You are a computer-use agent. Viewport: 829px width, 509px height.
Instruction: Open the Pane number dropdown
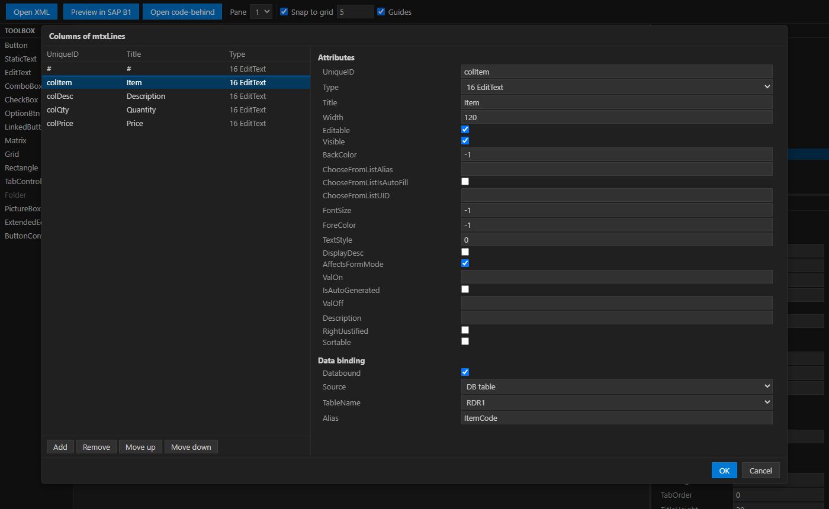tap(261, 11)
